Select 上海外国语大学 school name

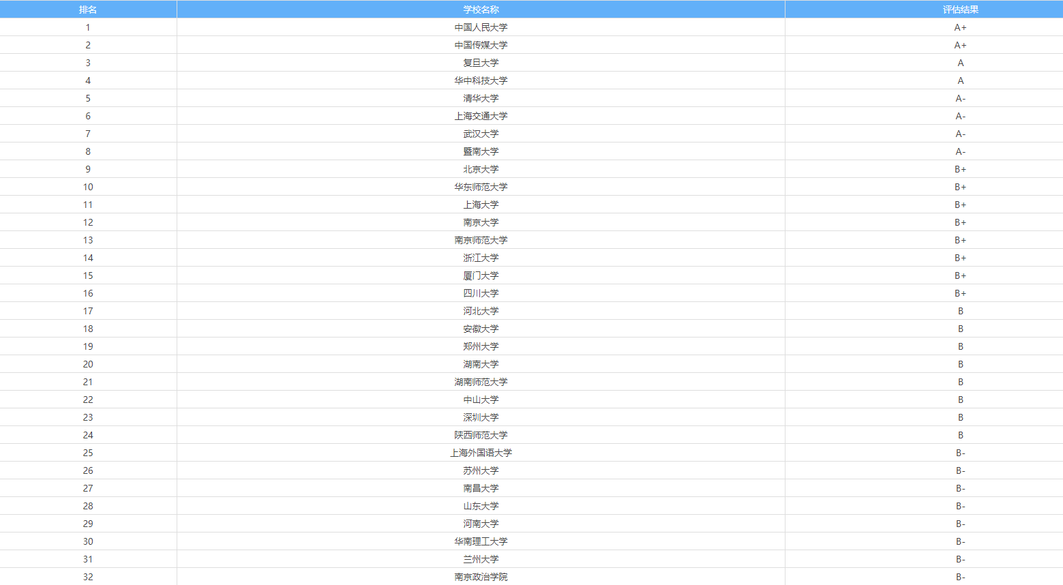(481, 453)
